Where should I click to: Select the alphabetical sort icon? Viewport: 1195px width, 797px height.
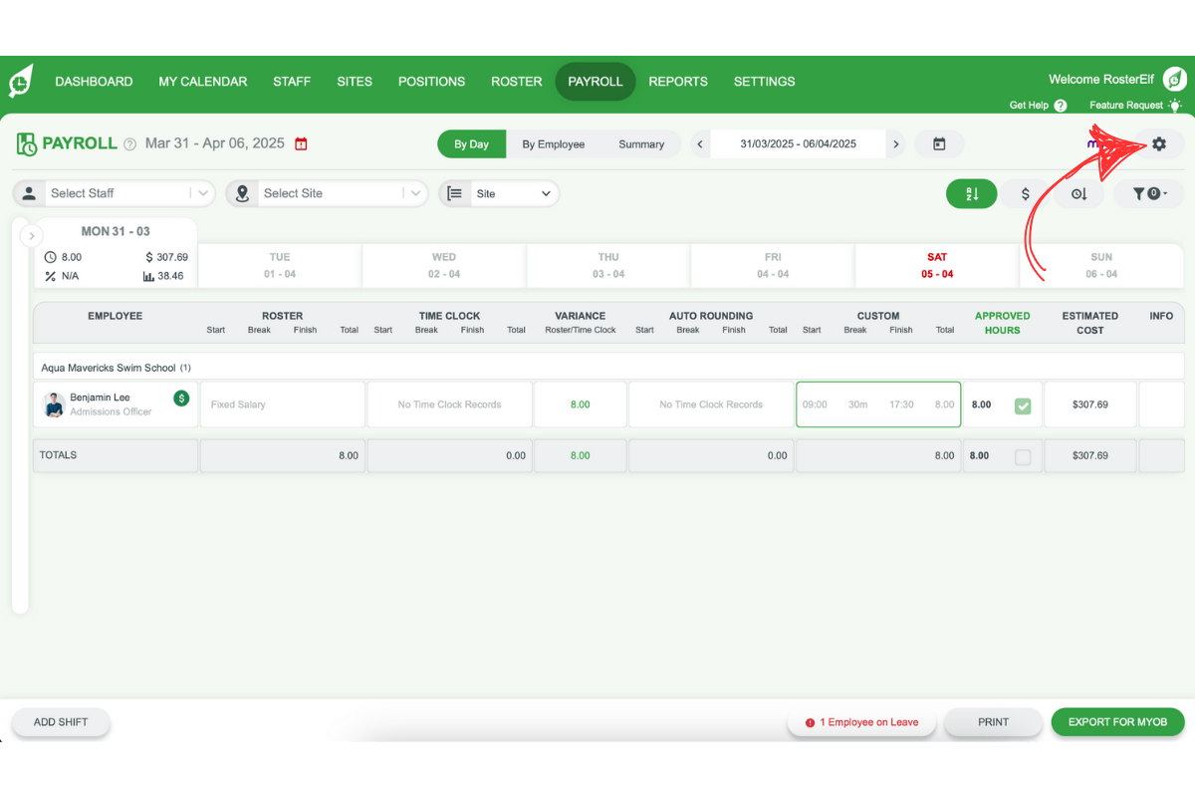pyautogui.click(x=971, y=193)
